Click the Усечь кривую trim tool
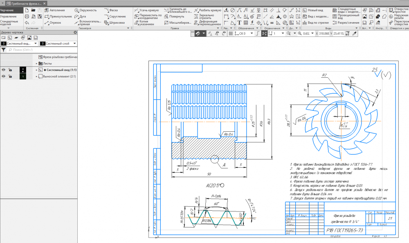This screenshot has height=243, width=409. [146, 9]
